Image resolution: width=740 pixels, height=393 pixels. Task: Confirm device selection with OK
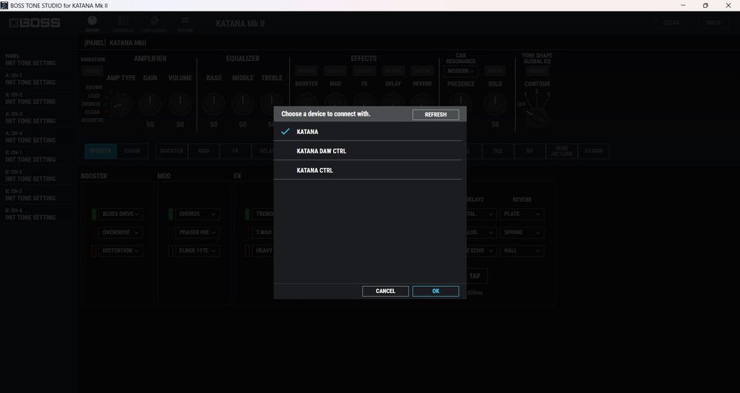436,291
